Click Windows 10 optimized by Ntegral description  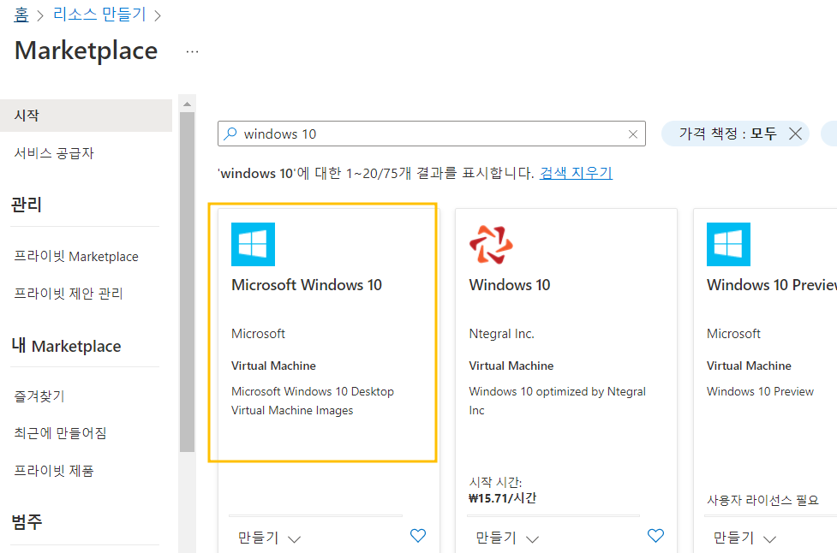(x=558, y=401)
